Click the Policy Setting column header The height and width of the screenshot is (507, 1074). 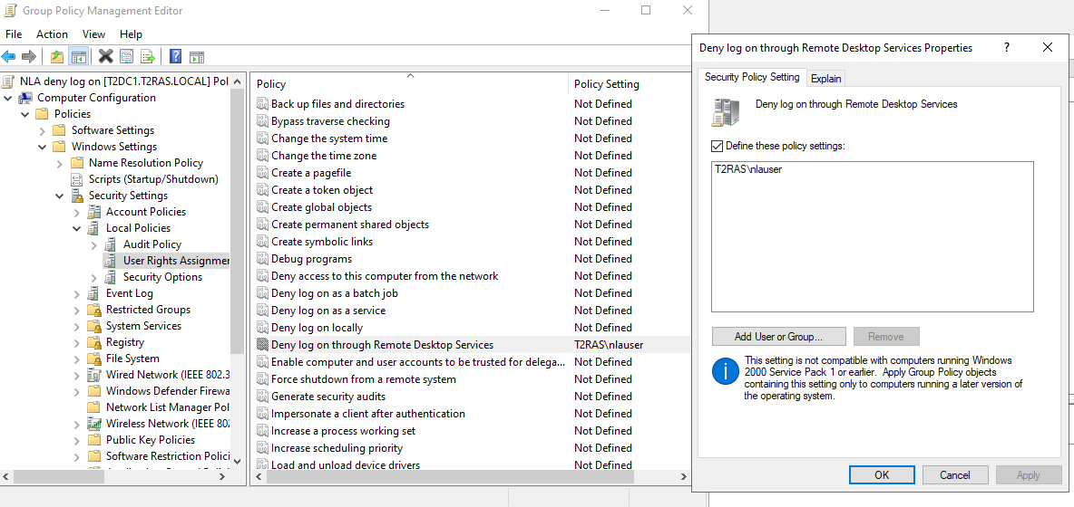point(606,84)
